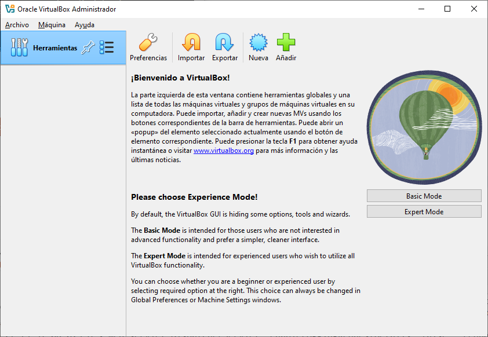Create a new VM with Nueva
The image size is (488, 337).
(x=258, y=47)
